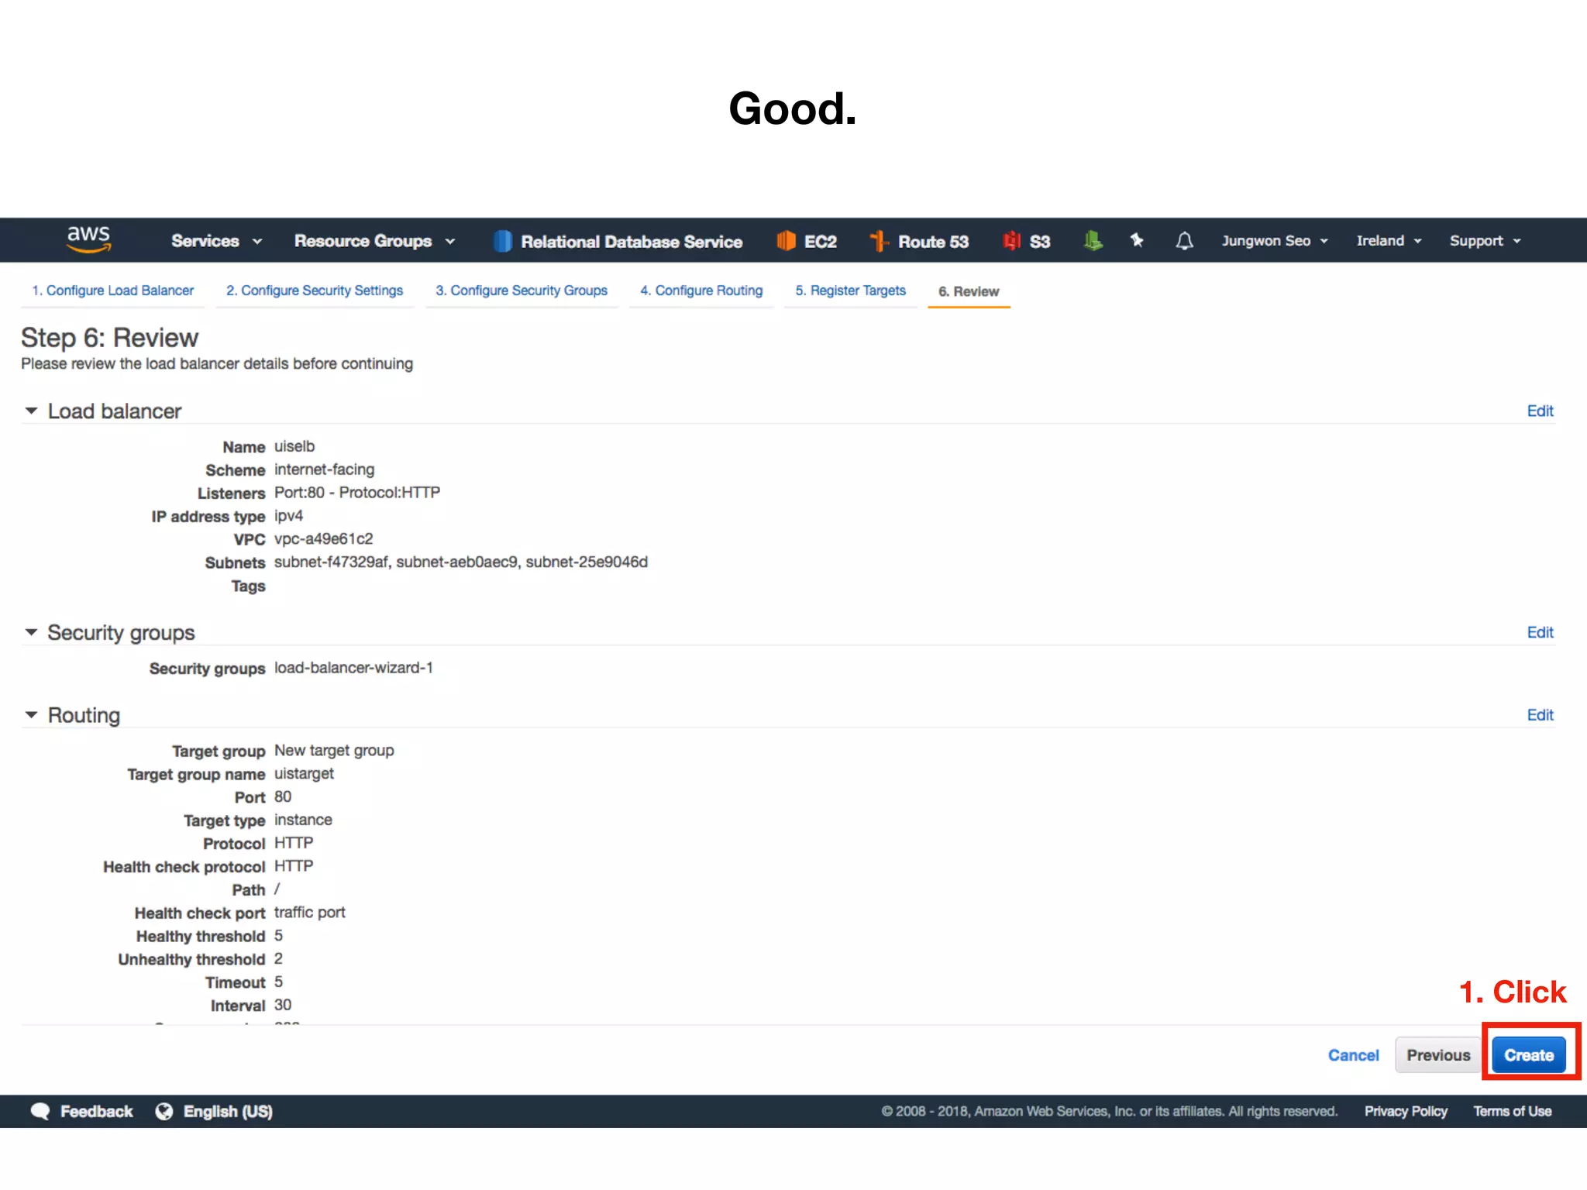Image resolution: width=1587 pixels, height=1190 pixels.
Task: Open the Ireland region selector
Action: click(1389, 241)
